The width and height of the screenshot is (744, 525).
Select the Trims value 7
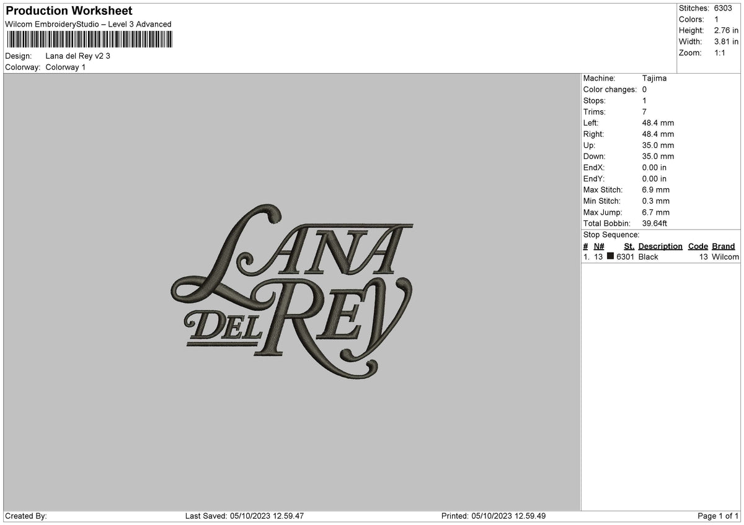tap(644, 111)
